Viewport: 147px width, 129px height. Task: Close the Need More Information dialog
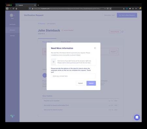tap(95, 48)
